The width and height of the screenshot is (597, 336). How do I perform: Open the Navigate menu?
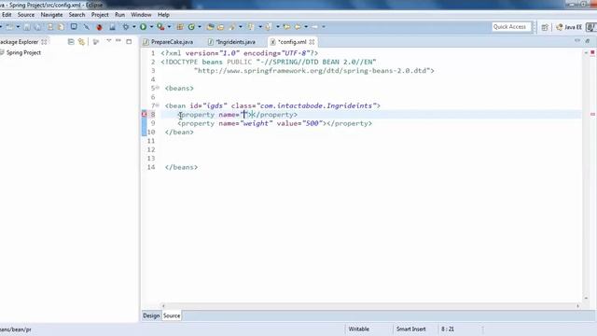(x=51, y=15)
